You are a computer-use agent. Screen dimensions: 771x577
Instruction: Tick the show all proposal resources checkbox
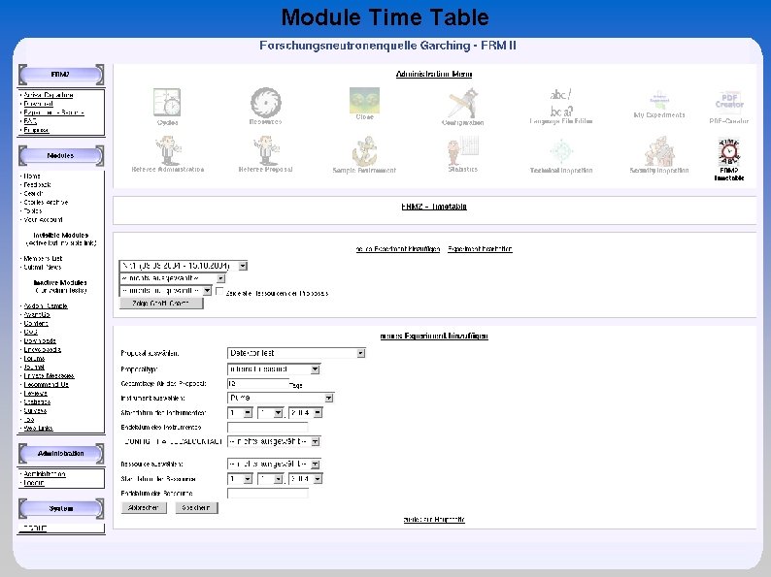(x=219, y=292)
